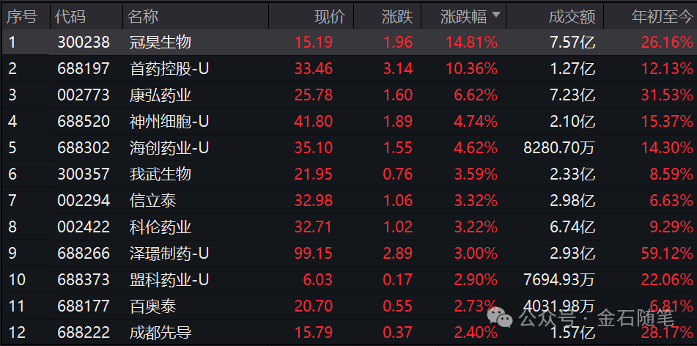Click the 代码 column header
Viewport: 697px width, 346px height.
pyautogui.click(x=70, y=16)
